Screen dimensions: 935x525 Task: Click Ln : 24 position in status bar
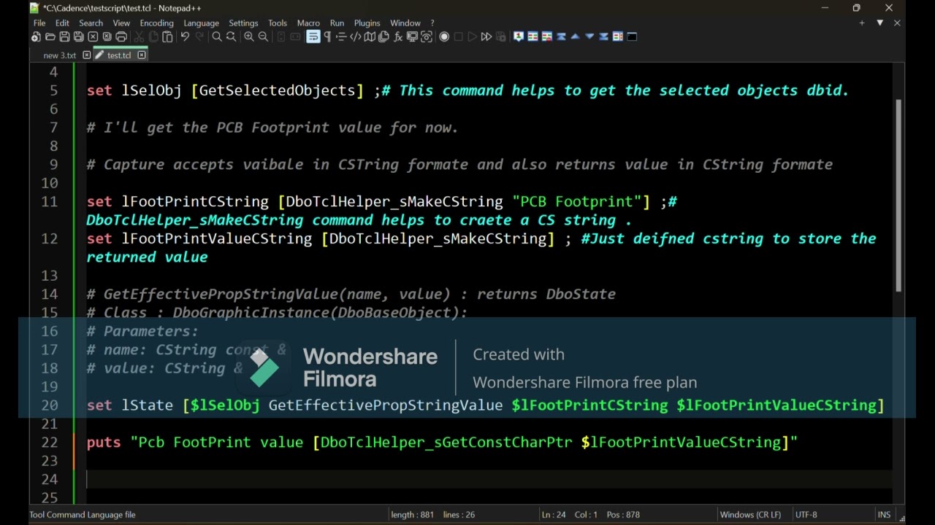click(554, 515)
